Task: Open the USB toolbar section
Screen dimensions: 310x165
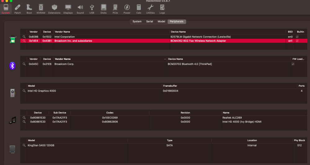Action: tap(92, 9)
